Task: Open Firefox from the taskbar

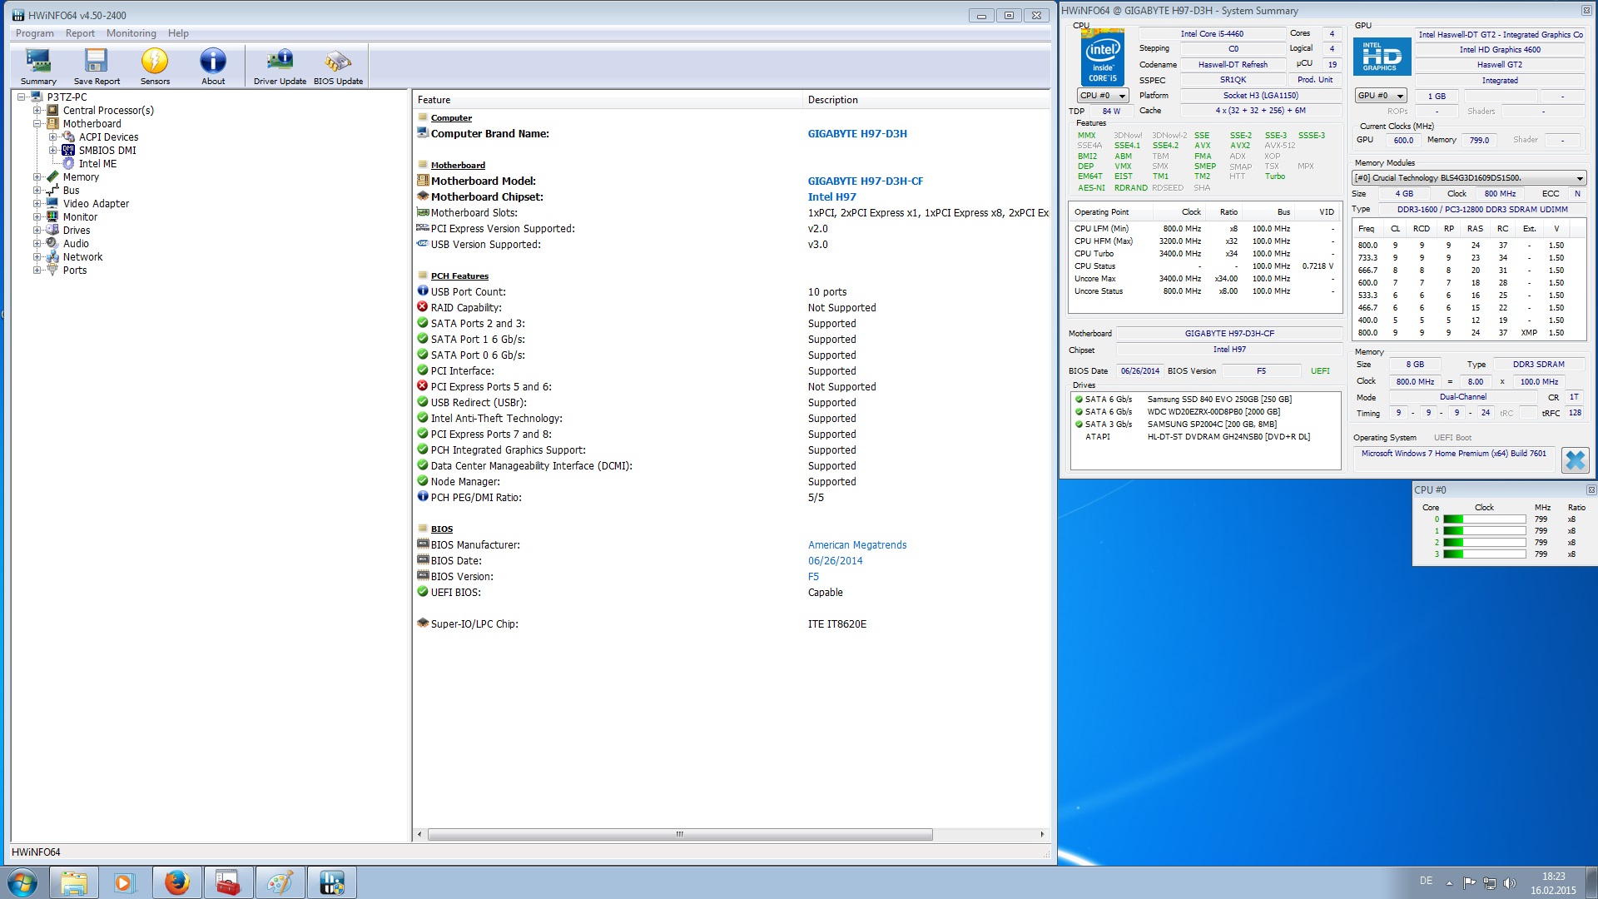Action: [x=176, y=882]
